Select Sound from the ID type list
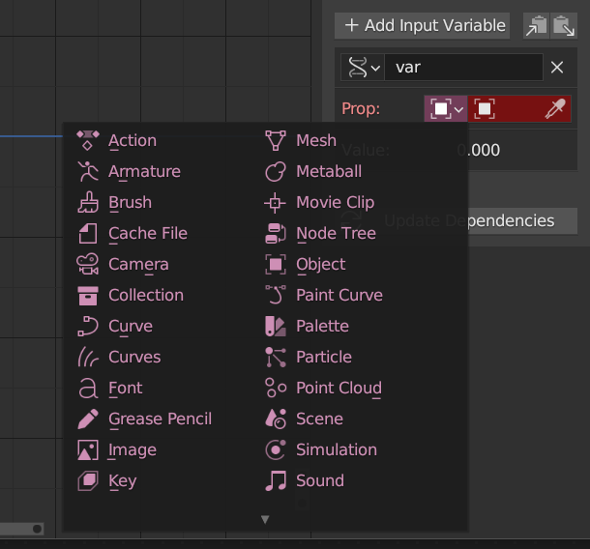The width and height of the screenshot is (590, 549). (320, 480)
